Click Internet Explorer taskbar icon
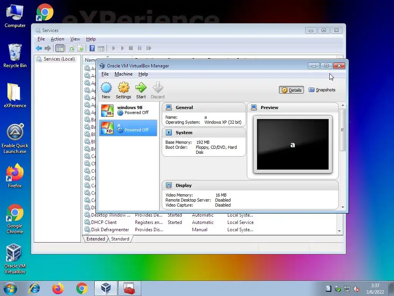The width and height of the screenshot is (394, 296). 34,288
